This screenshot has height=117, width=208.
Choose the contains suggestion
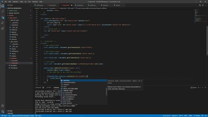[x=84, y=81]
